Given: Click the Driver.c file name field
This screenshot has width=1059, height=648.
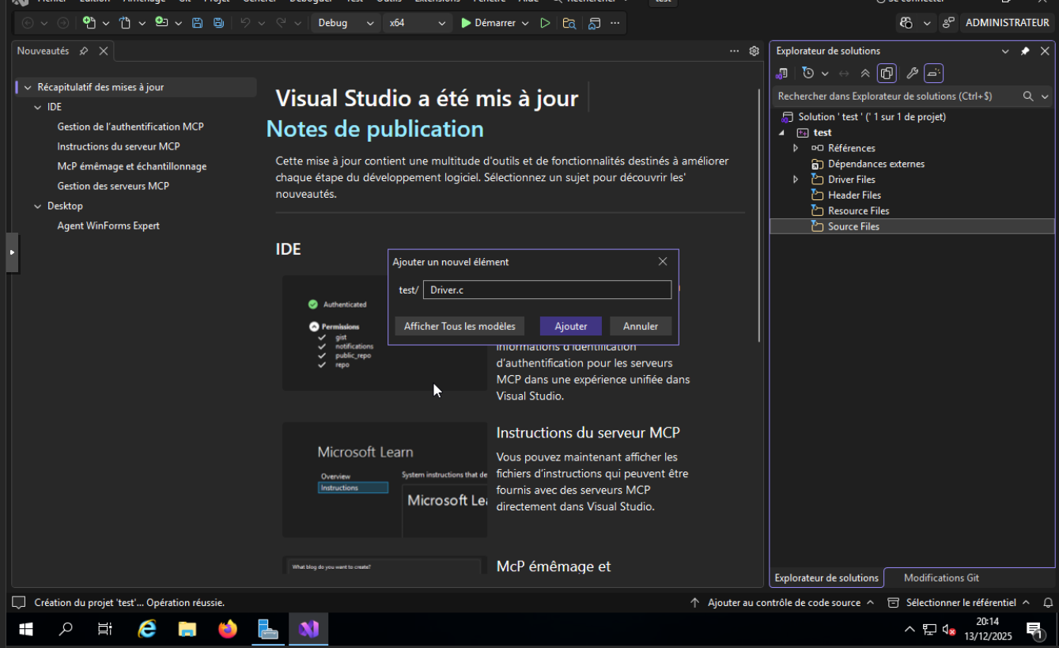Looking at the screenshot, I should pyautogui.click(x=547, y=290).
